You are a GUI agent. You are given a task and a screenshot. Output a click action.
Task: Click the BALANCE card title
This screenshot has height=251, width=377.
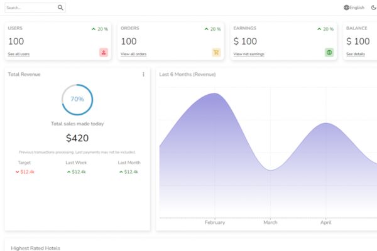356,28
